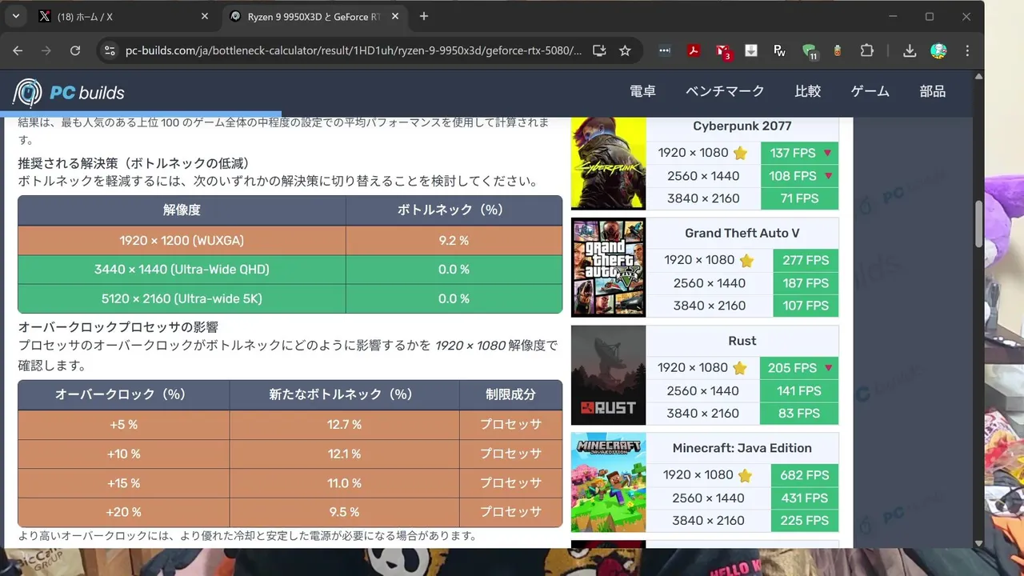The height and width of the screenshot is (576, 1024).
Task: Open the green shield adblock extension
Action: click(810, 51)
